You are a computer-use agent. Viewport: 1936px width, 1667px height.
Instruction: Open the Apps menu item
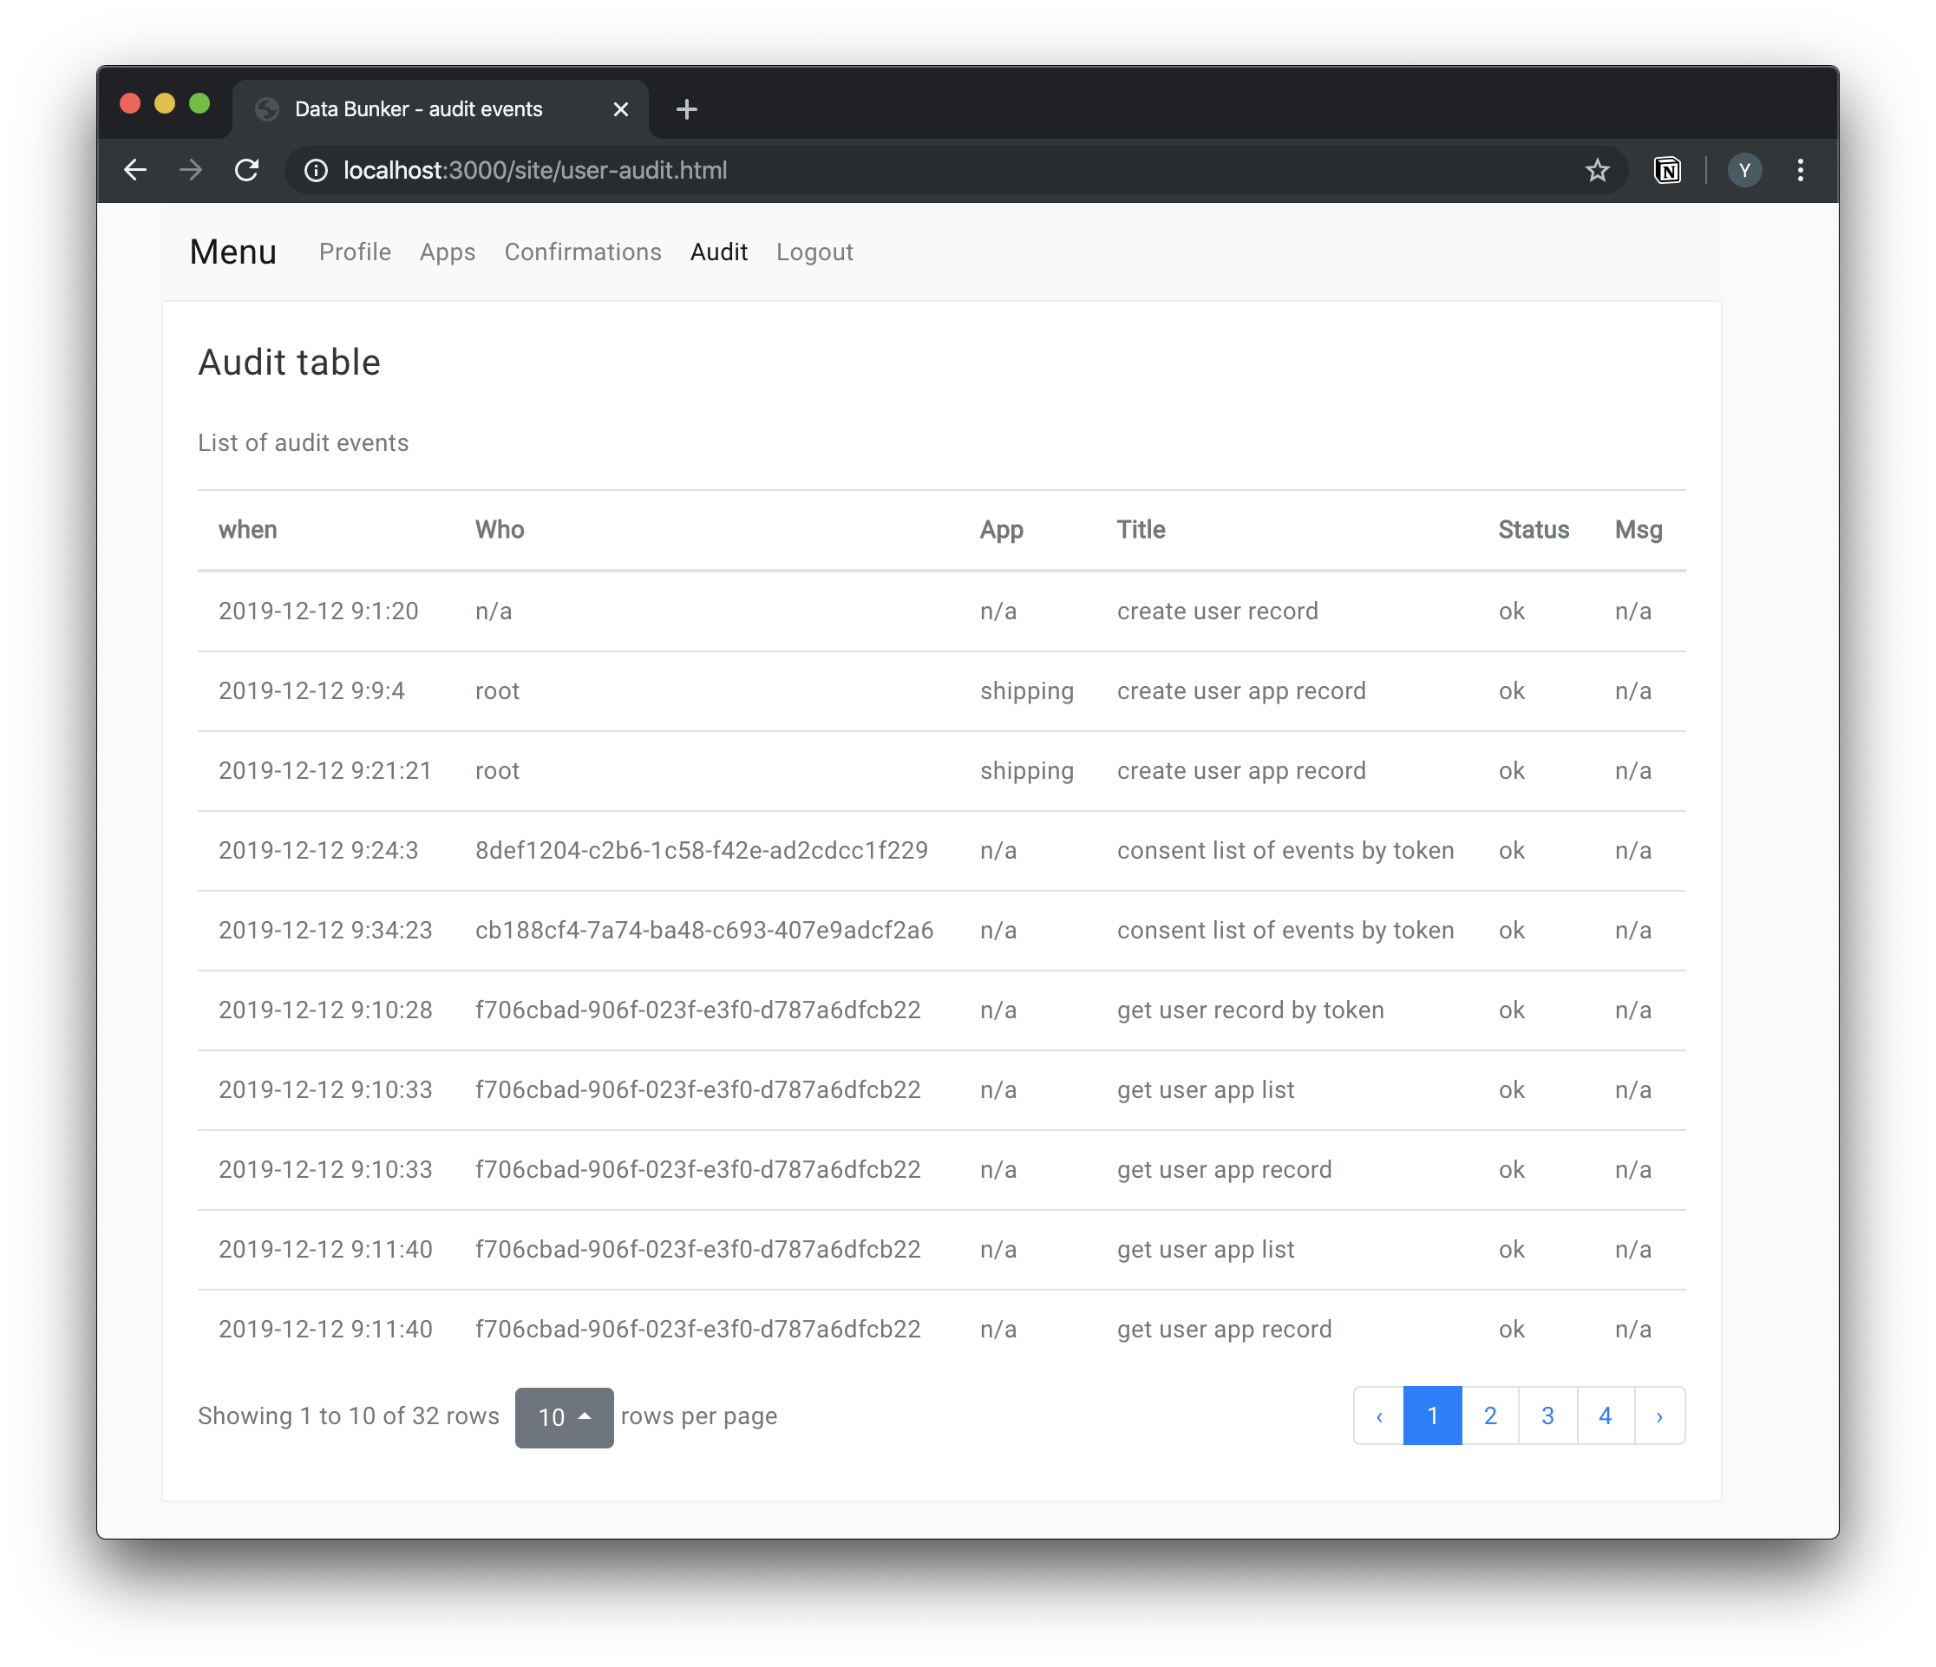(448, 252)
